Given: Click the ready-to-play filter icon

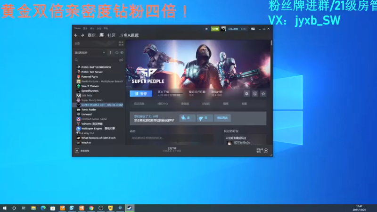Looking at the screenshot, I should (x=122, y=53).
